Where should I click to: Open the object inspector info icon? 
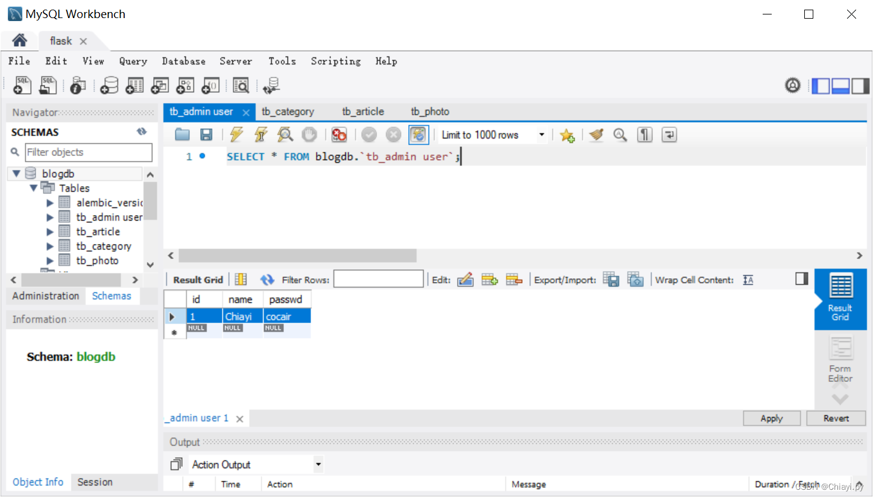(x=78, y=86)
